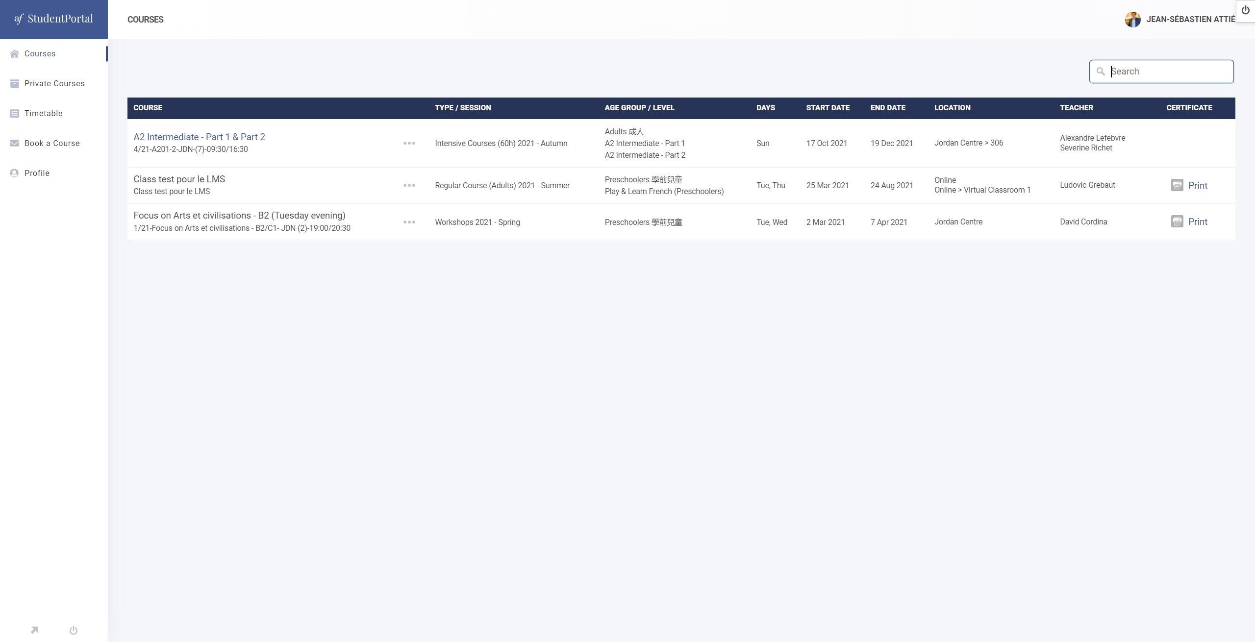
Task: Click the sidebar collapse arrow icon at bottom
Action: click(x=34, y=630)
